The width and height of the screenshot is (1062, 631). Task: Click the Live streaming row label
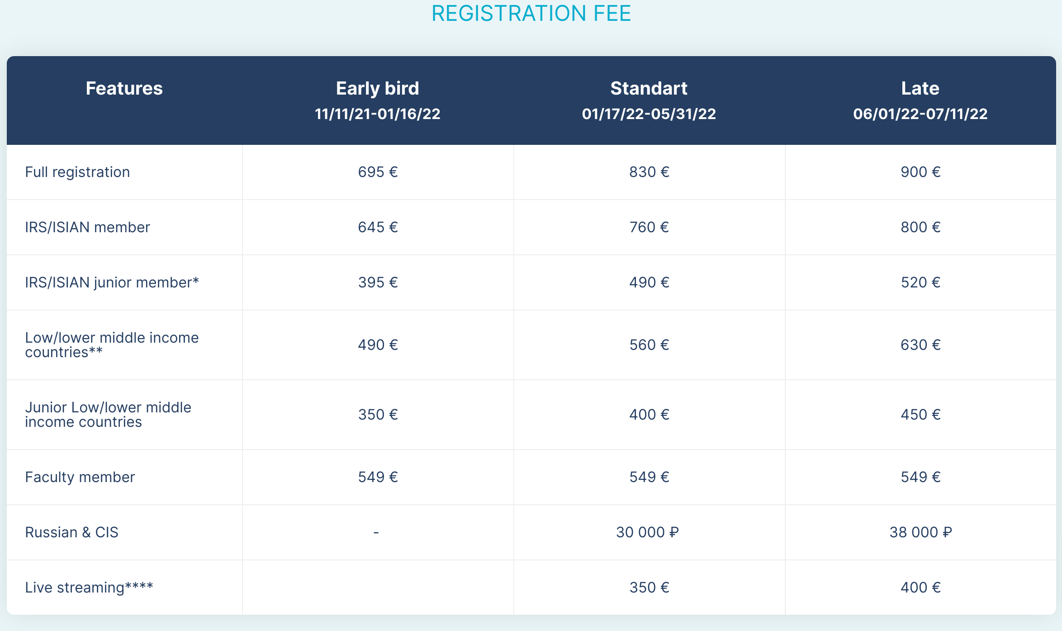click(89, 588)
